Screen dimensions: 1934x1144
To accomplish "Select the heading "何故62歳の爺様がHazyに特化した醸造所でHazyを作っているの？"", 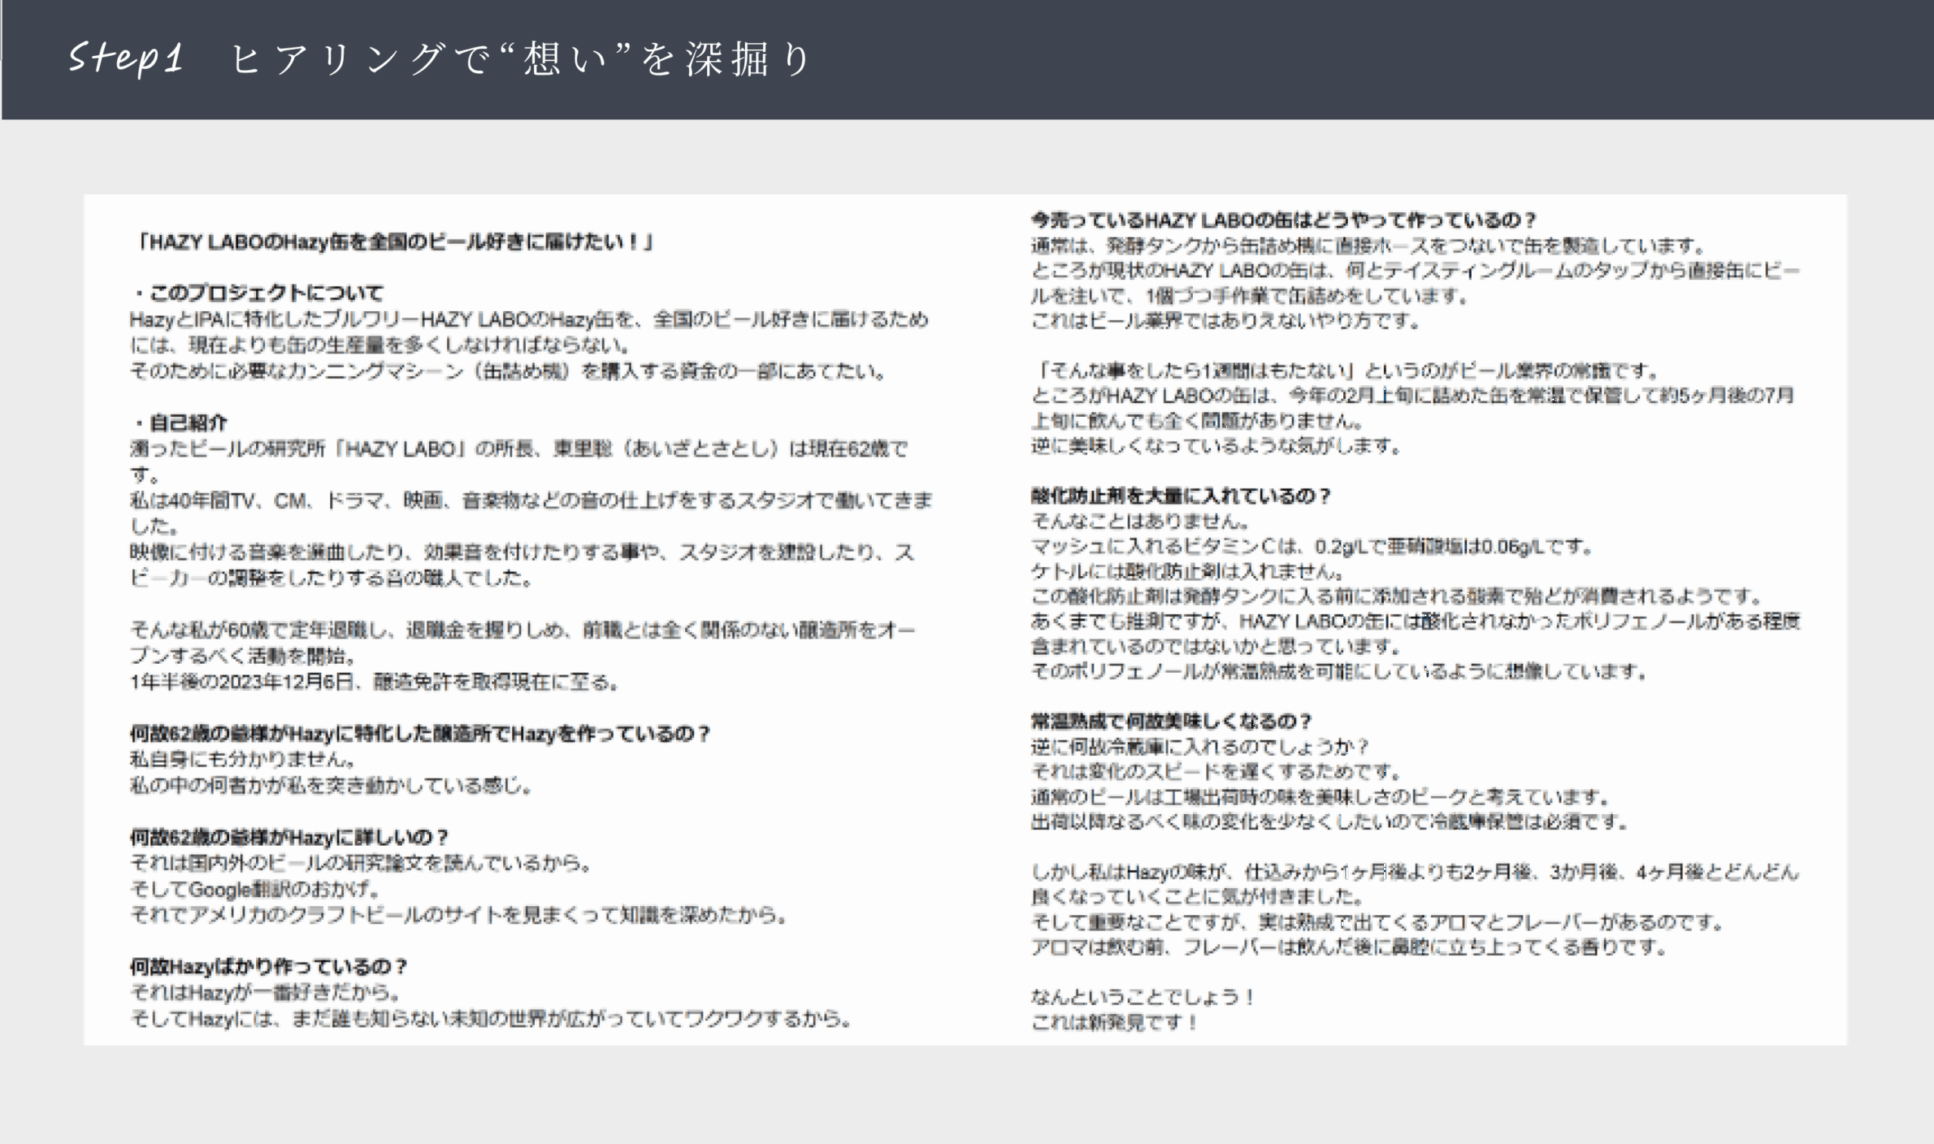I will (420, 733).
